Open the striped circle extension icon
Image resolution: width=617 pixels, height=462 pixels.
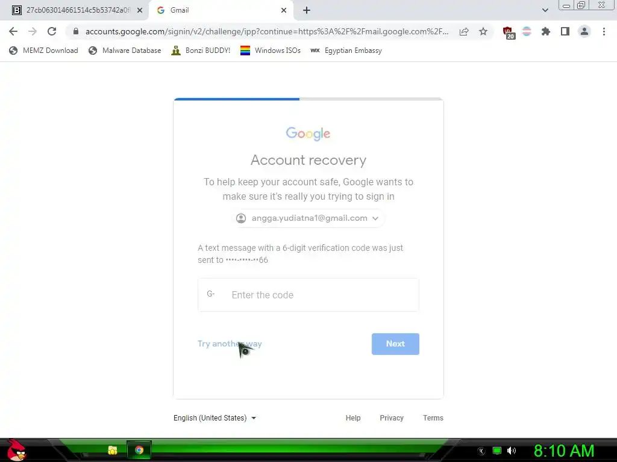(x=527, y=31)
